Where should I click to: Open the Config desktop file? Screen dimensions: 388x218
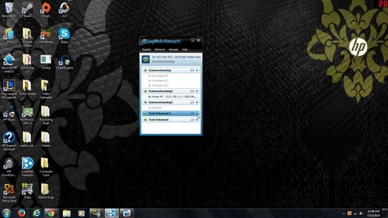tap(46, 62)
